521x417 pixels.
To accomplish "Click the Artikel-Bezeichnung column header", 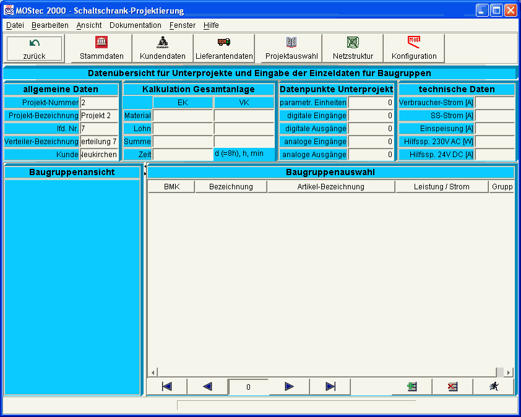I will 330,187.
